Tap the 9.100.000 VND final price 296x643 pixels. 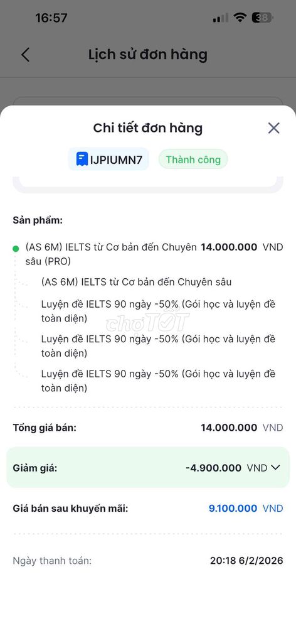[246, 509]
